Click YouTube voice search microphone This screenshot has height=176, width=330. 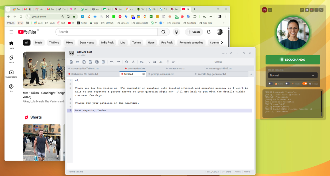click(x=176, y=32)
